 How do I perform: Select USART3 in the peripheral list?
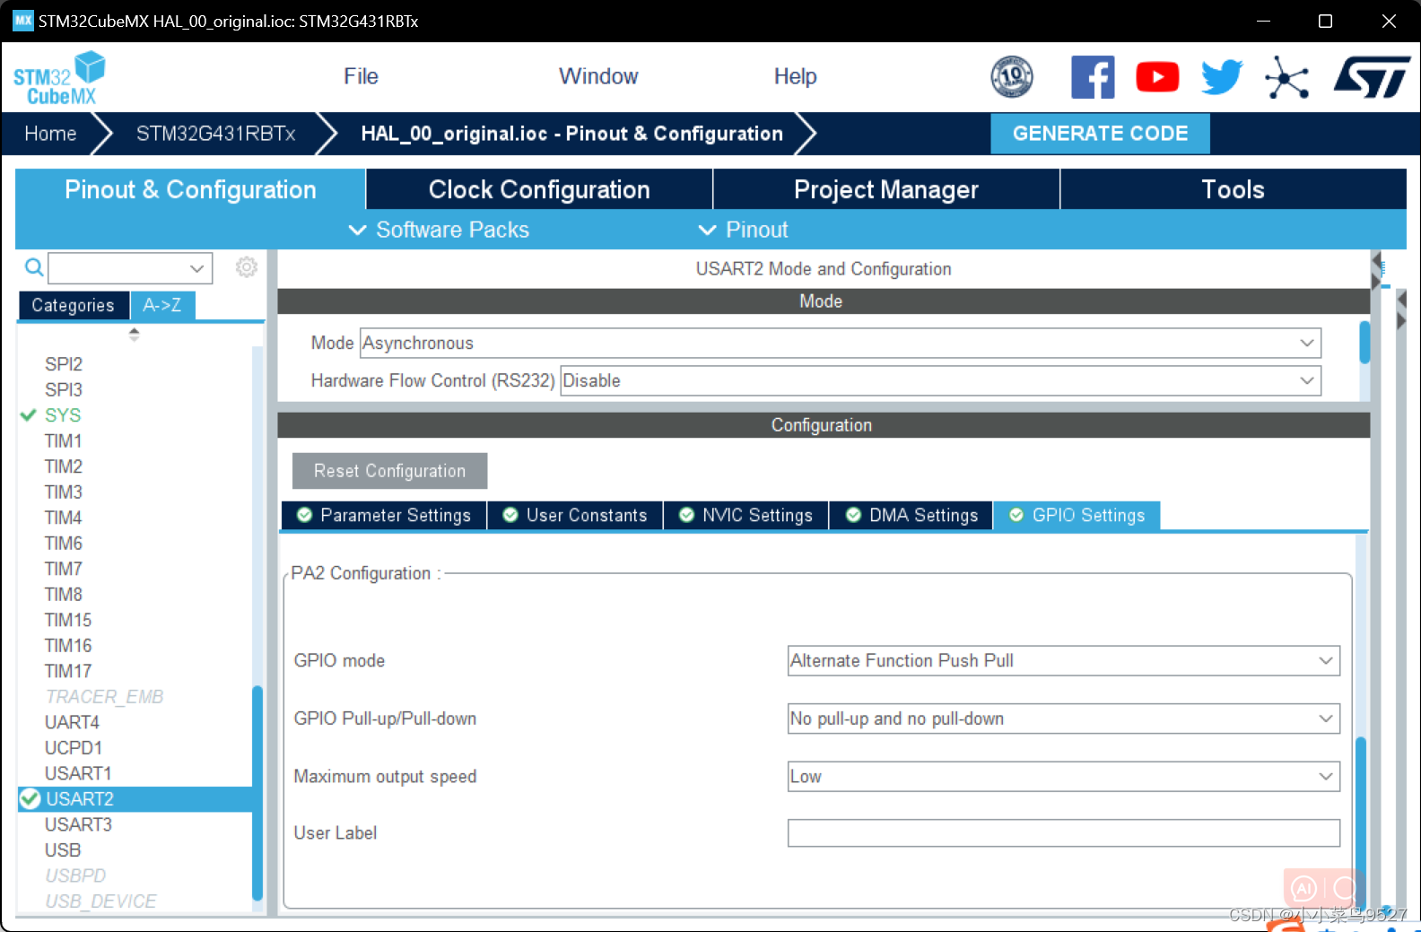click(78, 824)
